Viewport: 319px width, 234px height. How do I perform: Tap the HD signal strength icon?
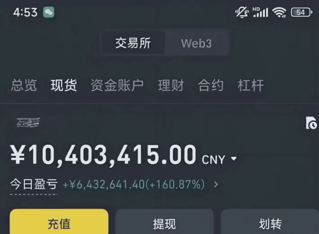click(261, 12)
